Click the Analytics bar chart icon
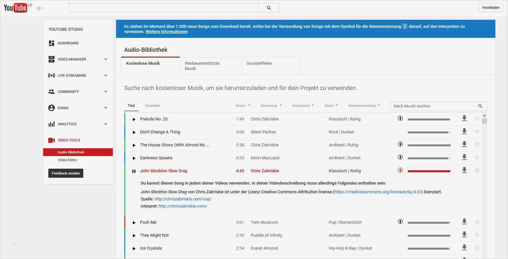The width and height of the screenshot is (508, 259). click(x=52, y=124)
